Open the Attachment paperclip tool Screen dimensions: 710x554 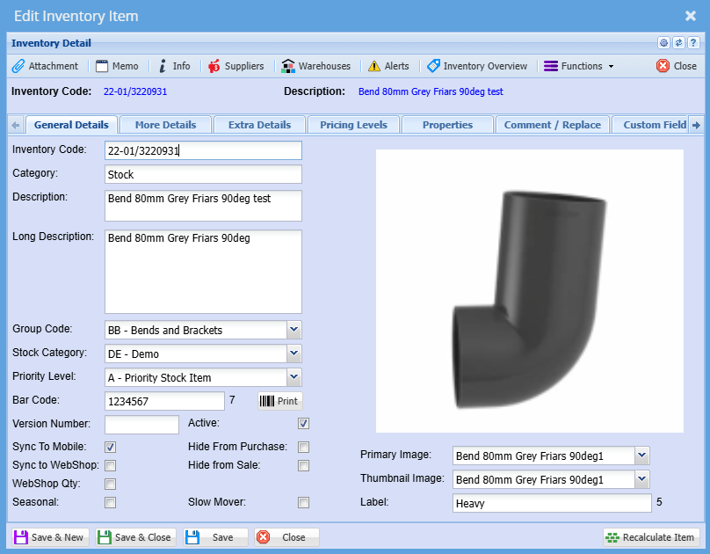tap(46, 66)
